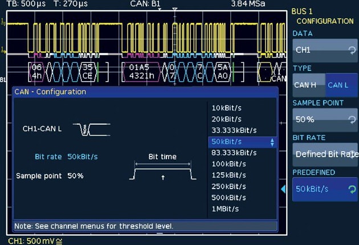Click the CAN - Configuration title bar
Screen dimensions: 359x245
146,92
